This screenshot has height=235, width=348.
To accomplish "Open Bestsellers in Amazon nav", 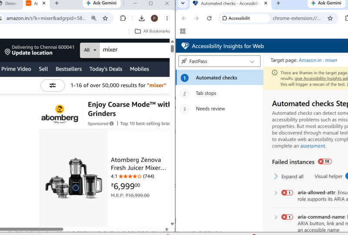I will [69, 69].
